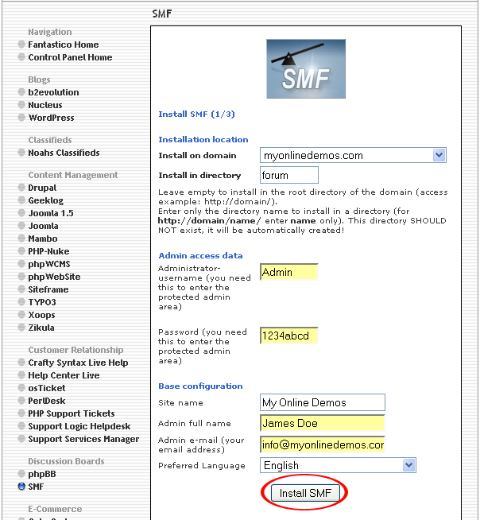Select Drupal in Content Management
Image resolution: width=480 pixels, height=520 pixels.
(42, 188)
